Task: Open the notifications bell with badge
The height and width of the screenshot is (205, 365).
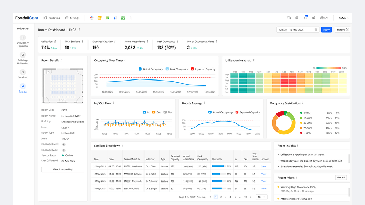Action: (305, 17)
